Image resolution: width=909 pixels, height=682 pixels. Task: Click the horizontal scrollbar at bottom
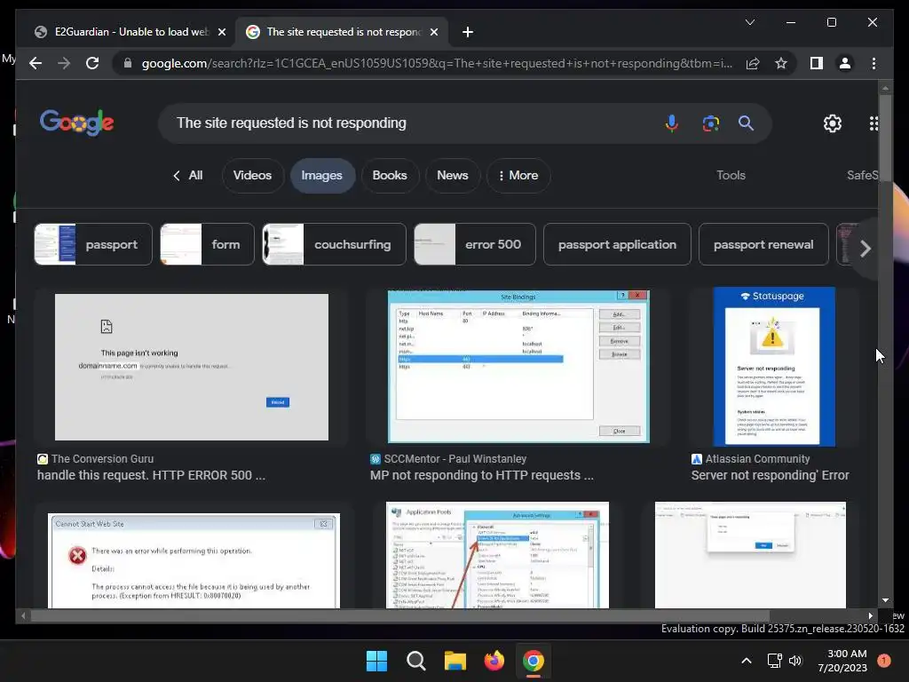click(x=400, y=616)
